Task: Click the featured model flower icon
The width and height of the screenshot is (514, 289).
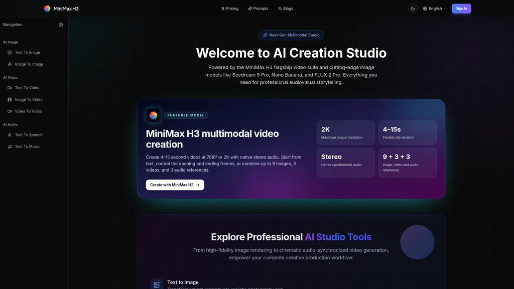Action: click(x=154, y=115)
